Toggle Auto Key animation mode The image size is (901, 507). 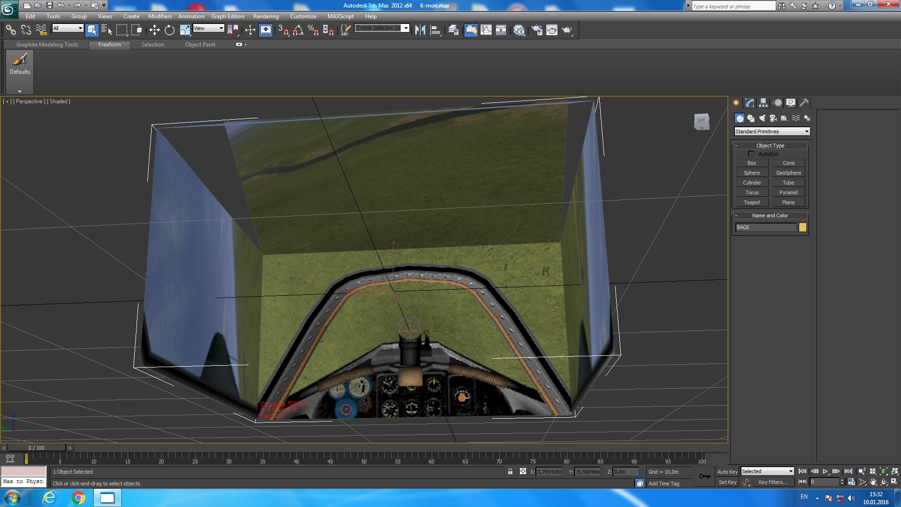[727, 471]
